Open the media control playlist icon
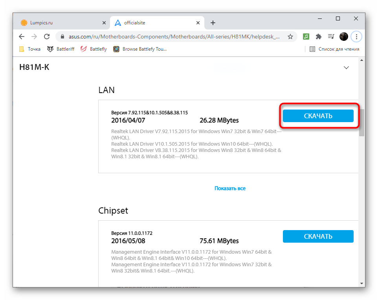 331,37
